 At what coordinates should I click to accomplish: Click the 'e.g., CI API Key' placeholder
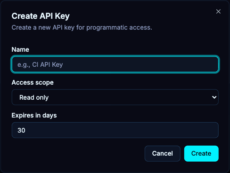coord(40,64)
